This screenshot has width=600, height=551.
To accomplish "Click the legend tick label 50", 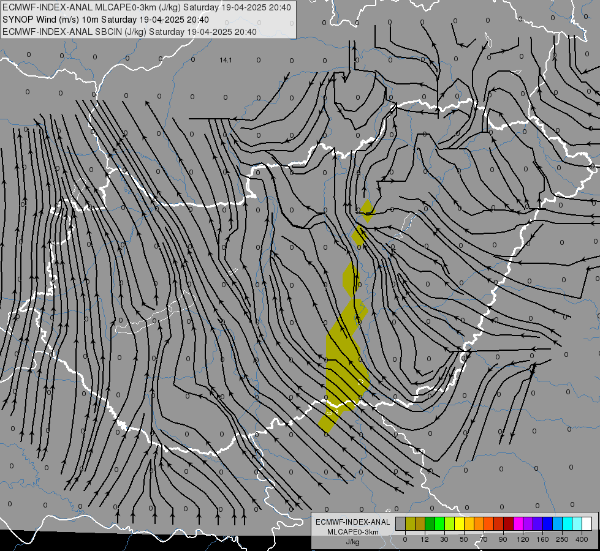I will point(464,539).
